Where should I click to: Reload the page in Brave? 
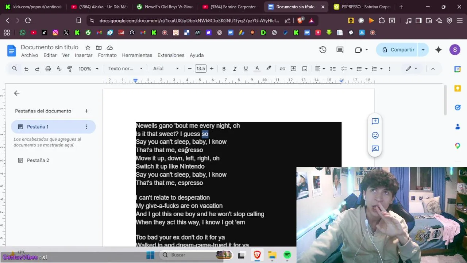(x=28, y=21)
